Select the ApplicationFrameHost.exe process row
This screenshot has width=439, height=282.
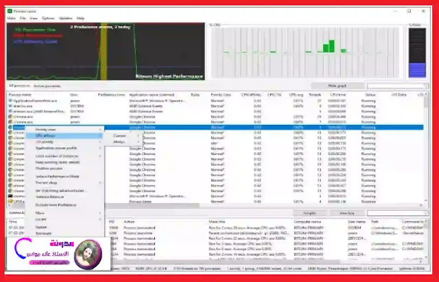click(x=215, y=101)
